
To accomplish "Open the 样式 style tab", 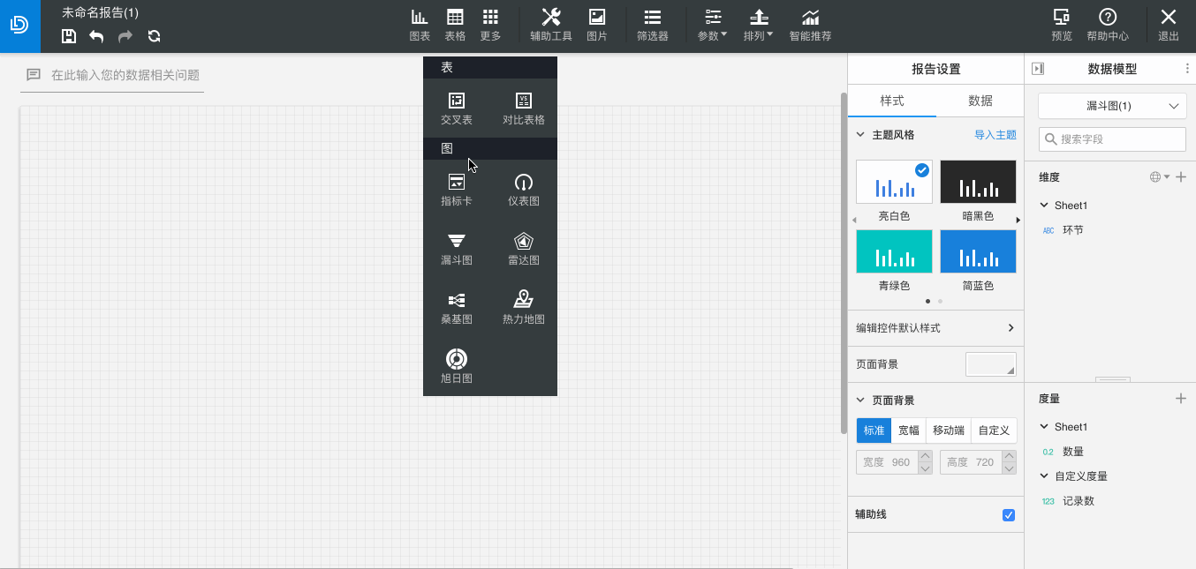I will click(891, 101).
